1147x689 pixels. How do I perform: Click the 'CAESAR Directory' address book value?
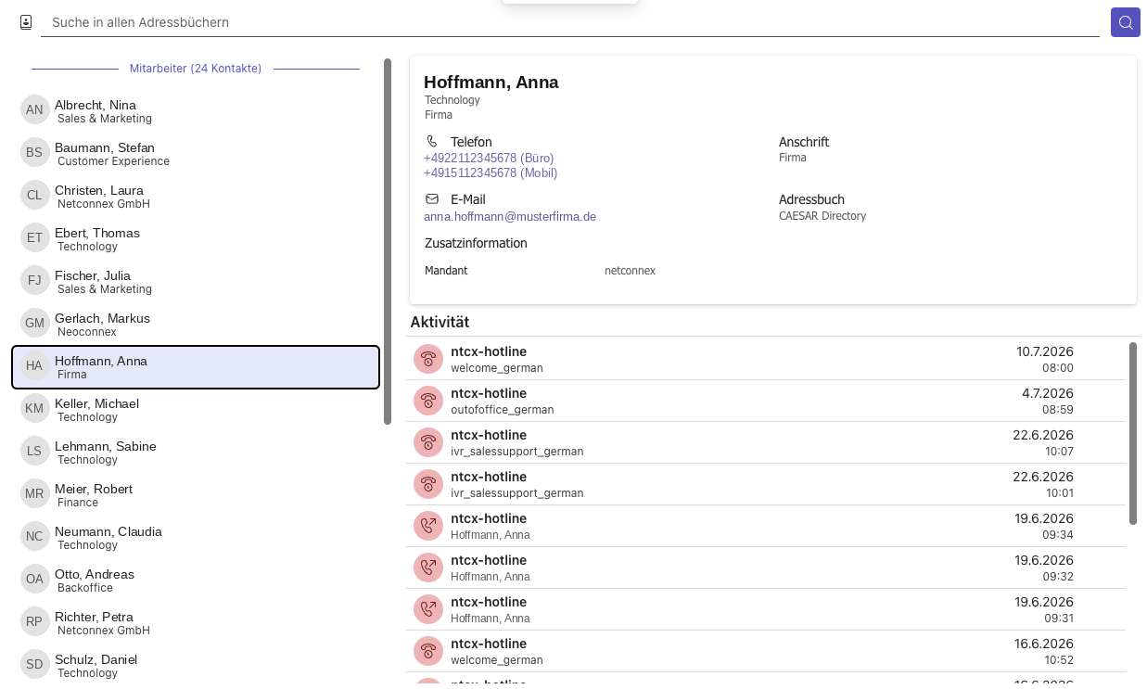click(822, 216)
